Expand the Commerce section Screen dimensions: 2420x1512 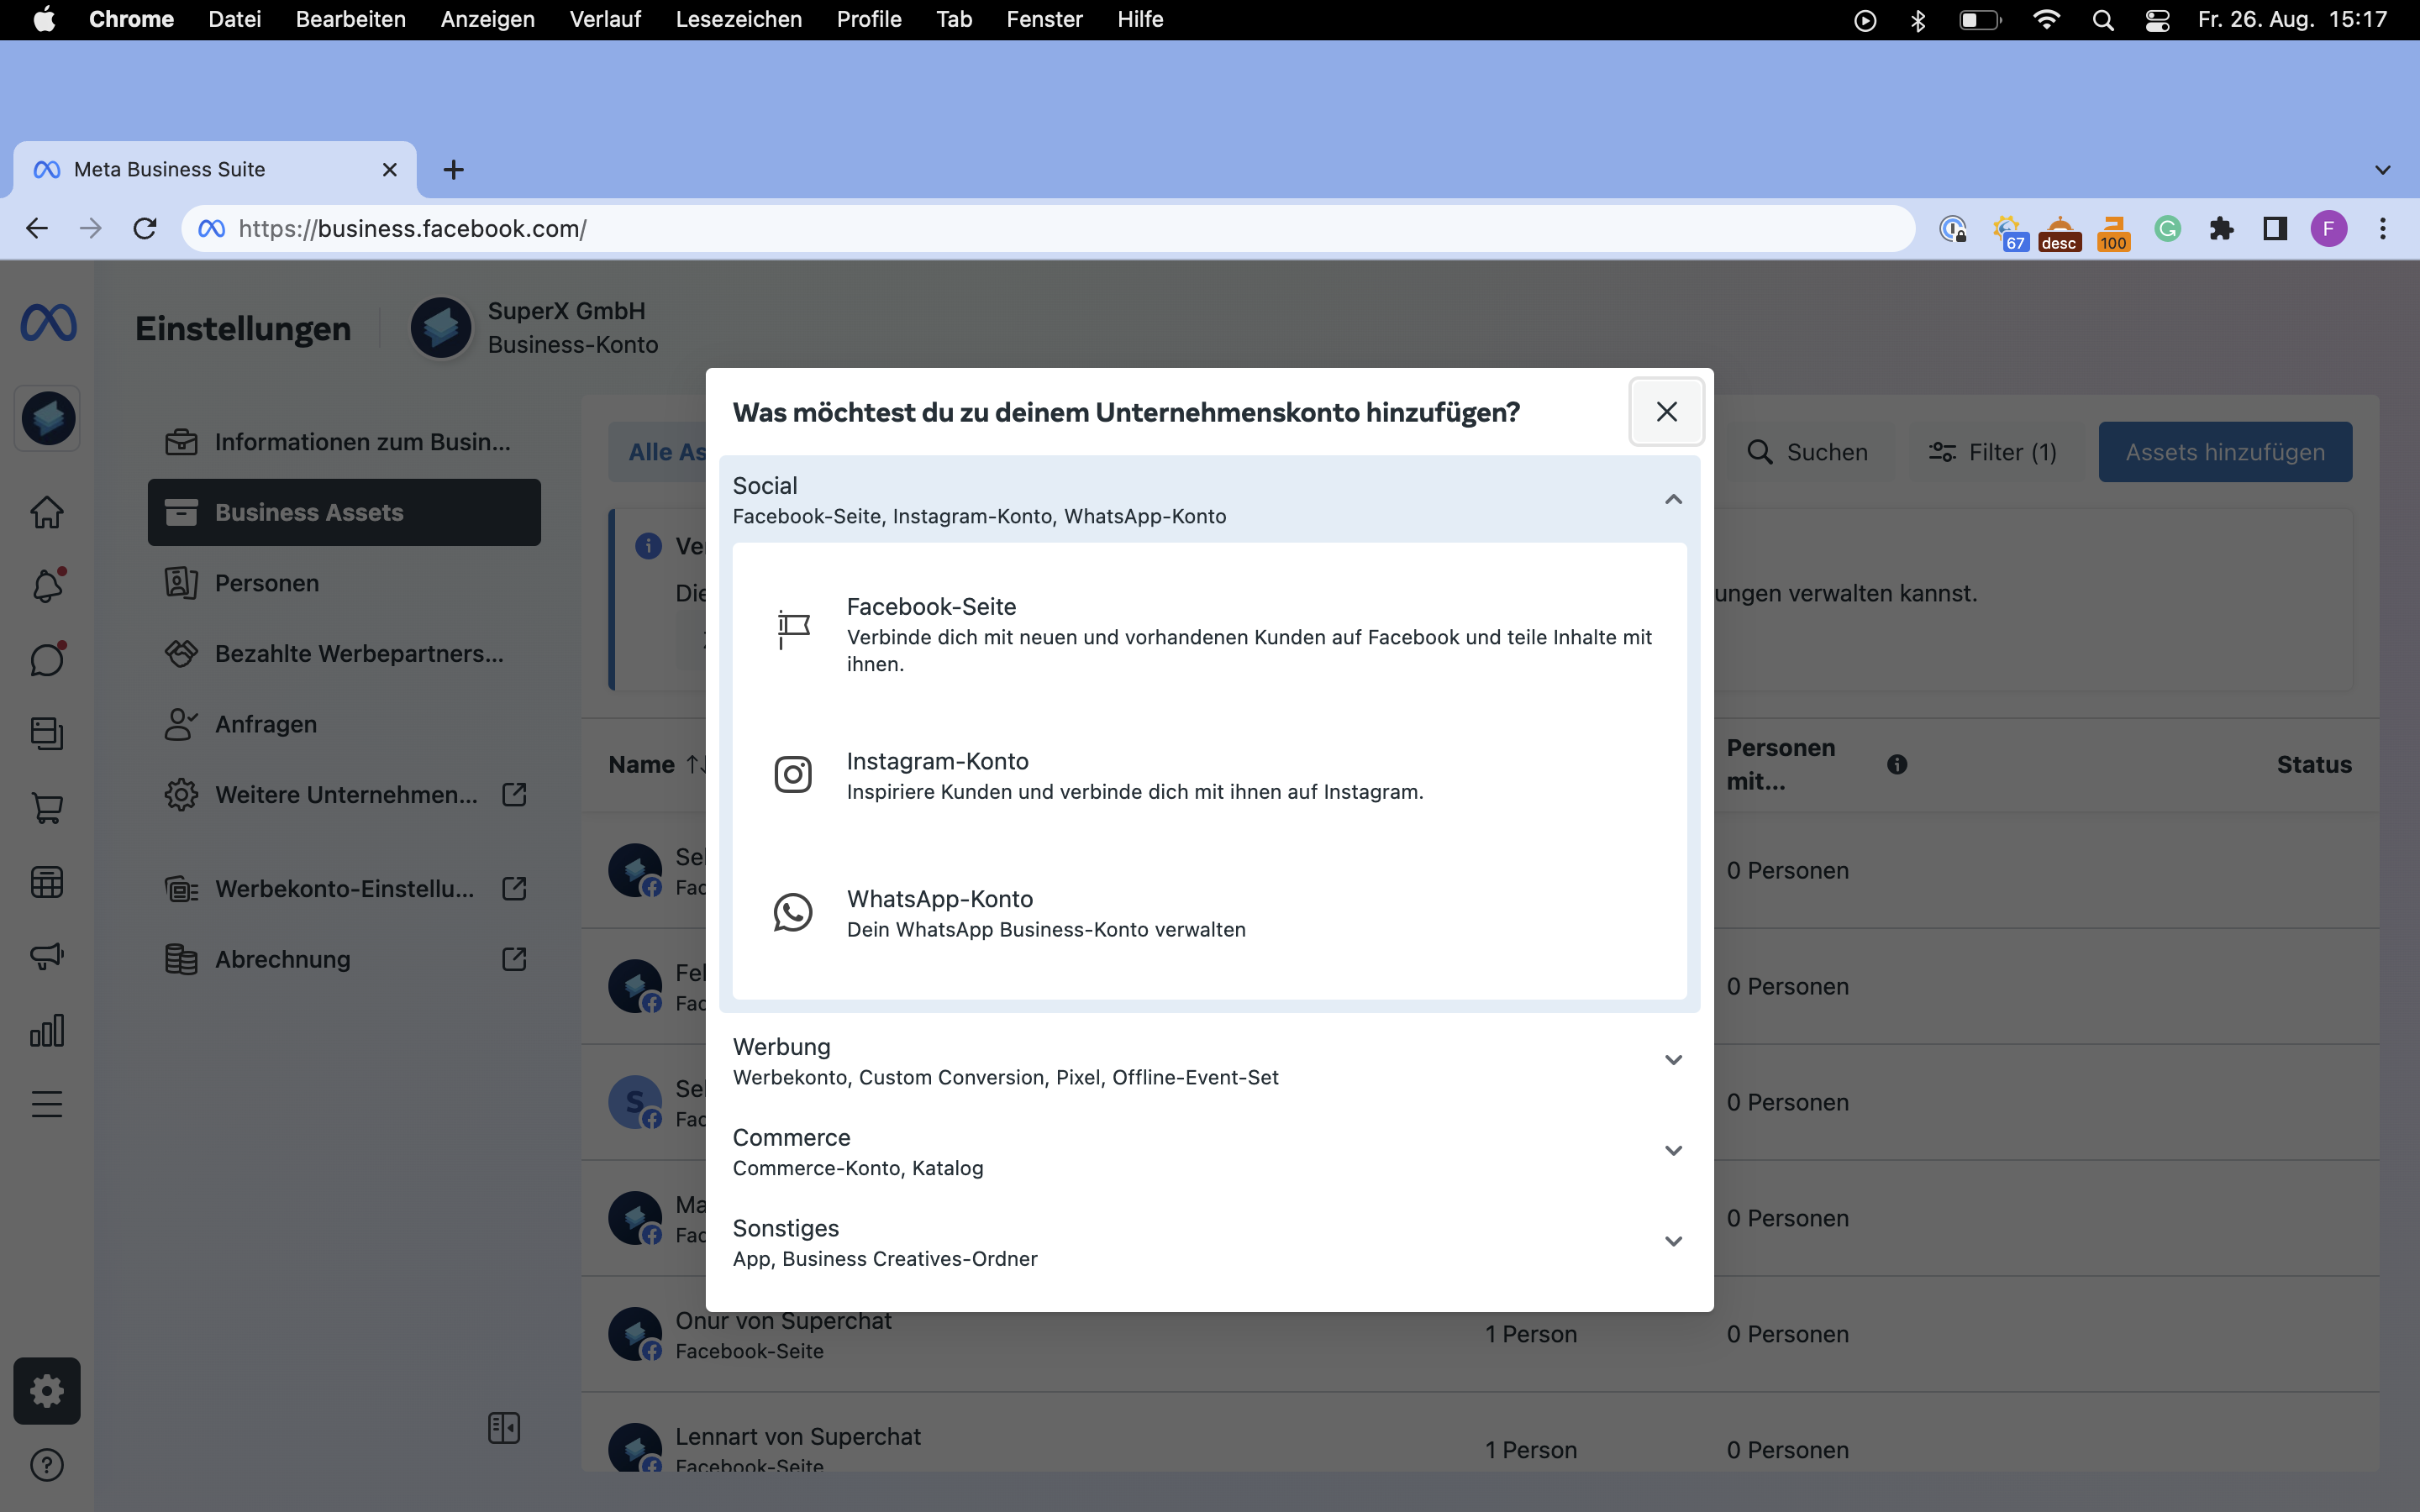[x=1673, y=1151]
